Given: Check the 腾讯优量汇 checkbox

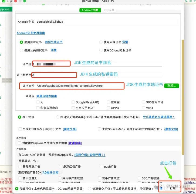Looking at the screenshot, I should point(20,178).
